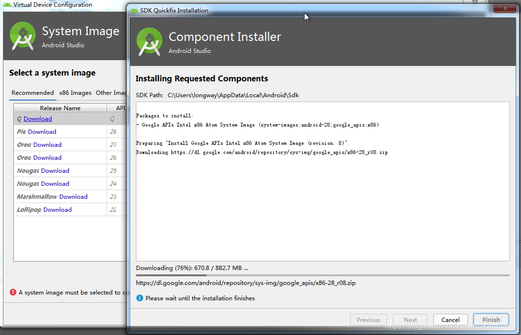Click the Android Studio logo in System Image header
The height and width of the screenshot is (335, 521).
[23, 36]
